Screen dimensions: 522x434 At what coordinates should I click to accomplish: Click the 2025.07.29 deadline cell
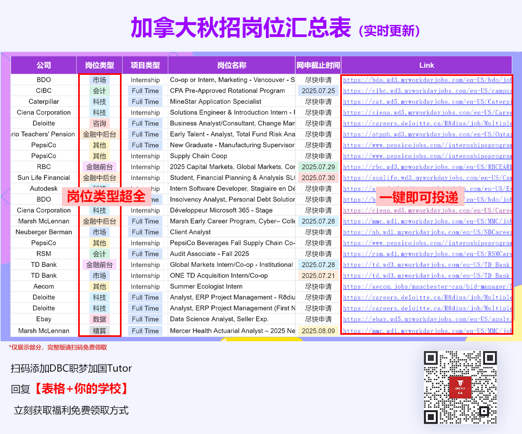click(x=319, y=167)
